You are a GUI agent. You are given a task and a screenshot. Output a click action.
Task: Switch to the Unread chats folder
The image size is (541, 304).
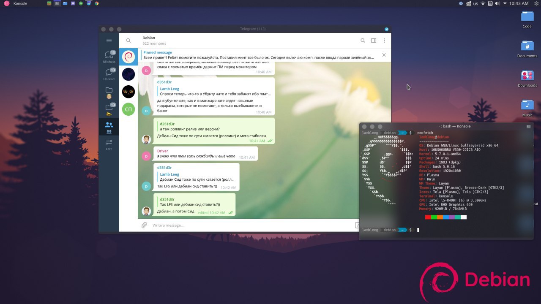[x=109, y=74]
